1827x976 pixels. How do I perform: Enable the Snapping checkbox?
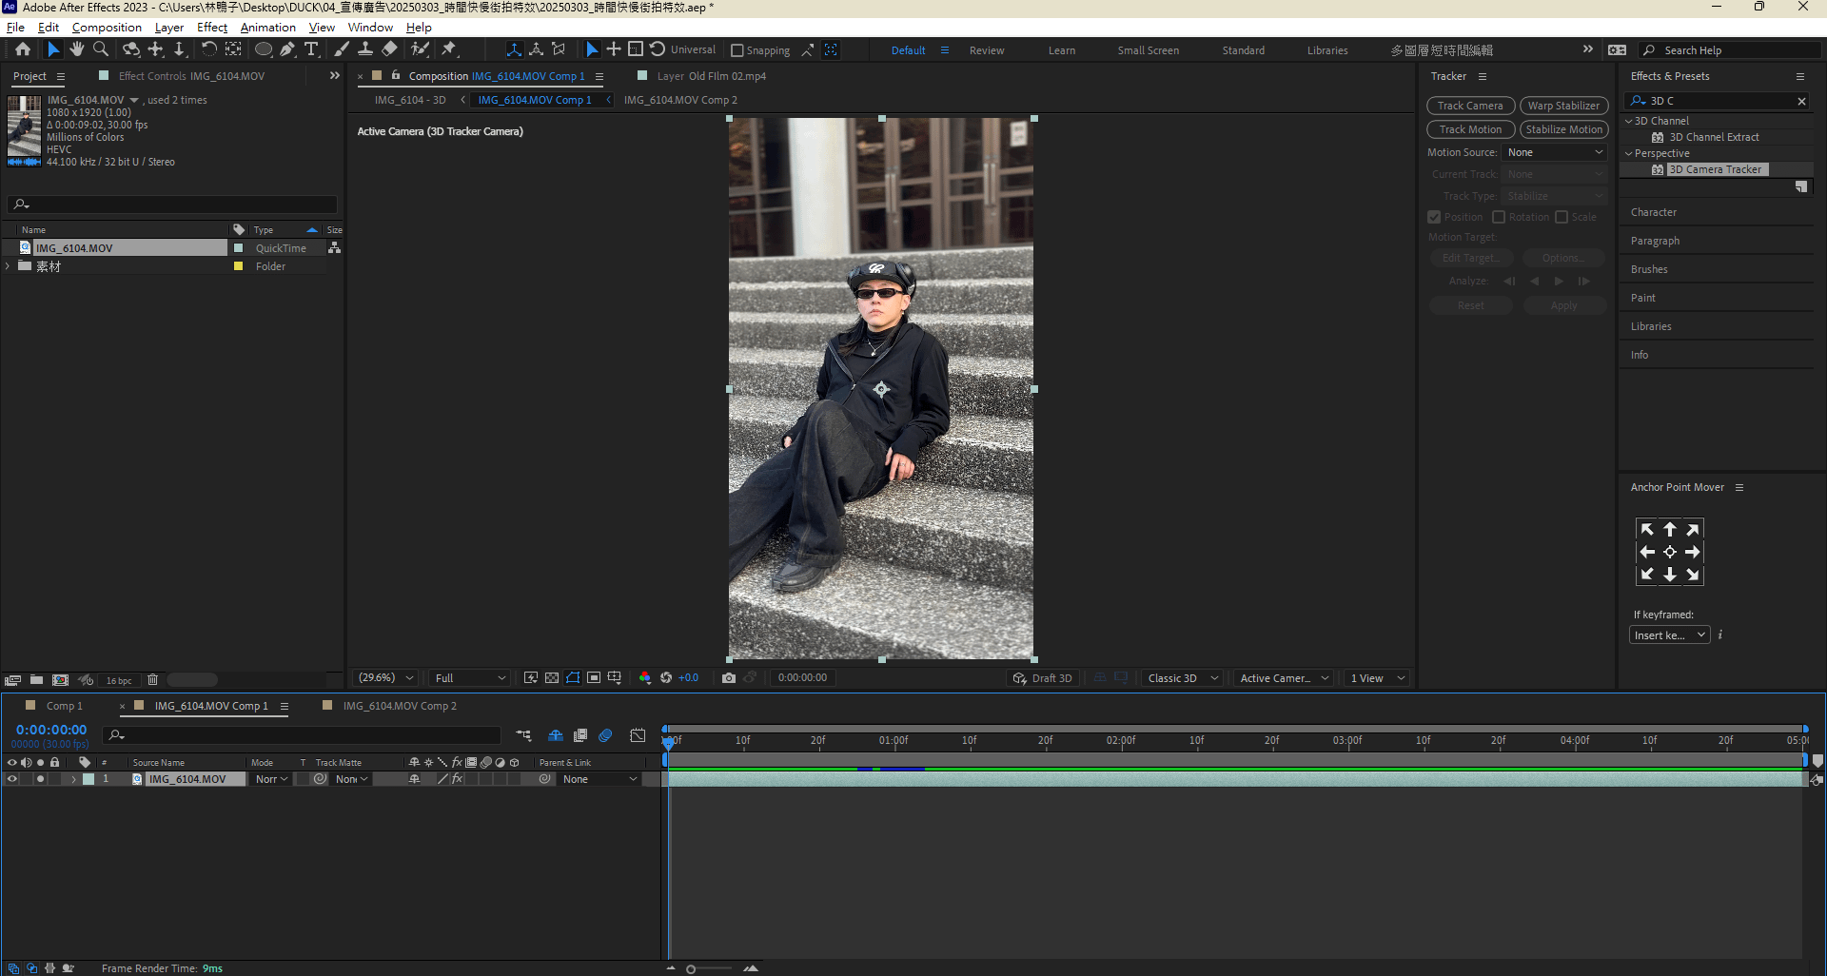click(x=737, y=50)
